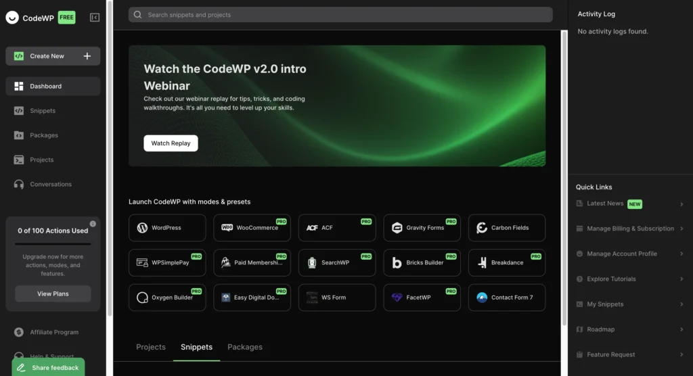Screen dimensions: 693x376
Task: Expand Explore Tutorials chevron
Action: pyautogui.click(x=681, y=279)
